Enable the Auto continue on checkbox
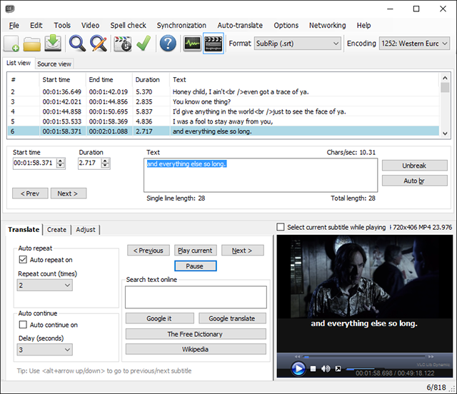Screen dimensions: 457x394 point(24,325)
